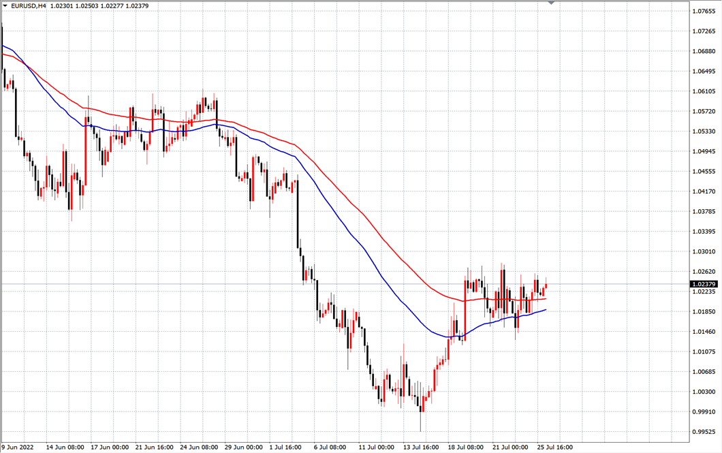This screenshot has width=722, height=453.
Task: Click the chart shift triangle marker at top
Action: pos(551,3)
